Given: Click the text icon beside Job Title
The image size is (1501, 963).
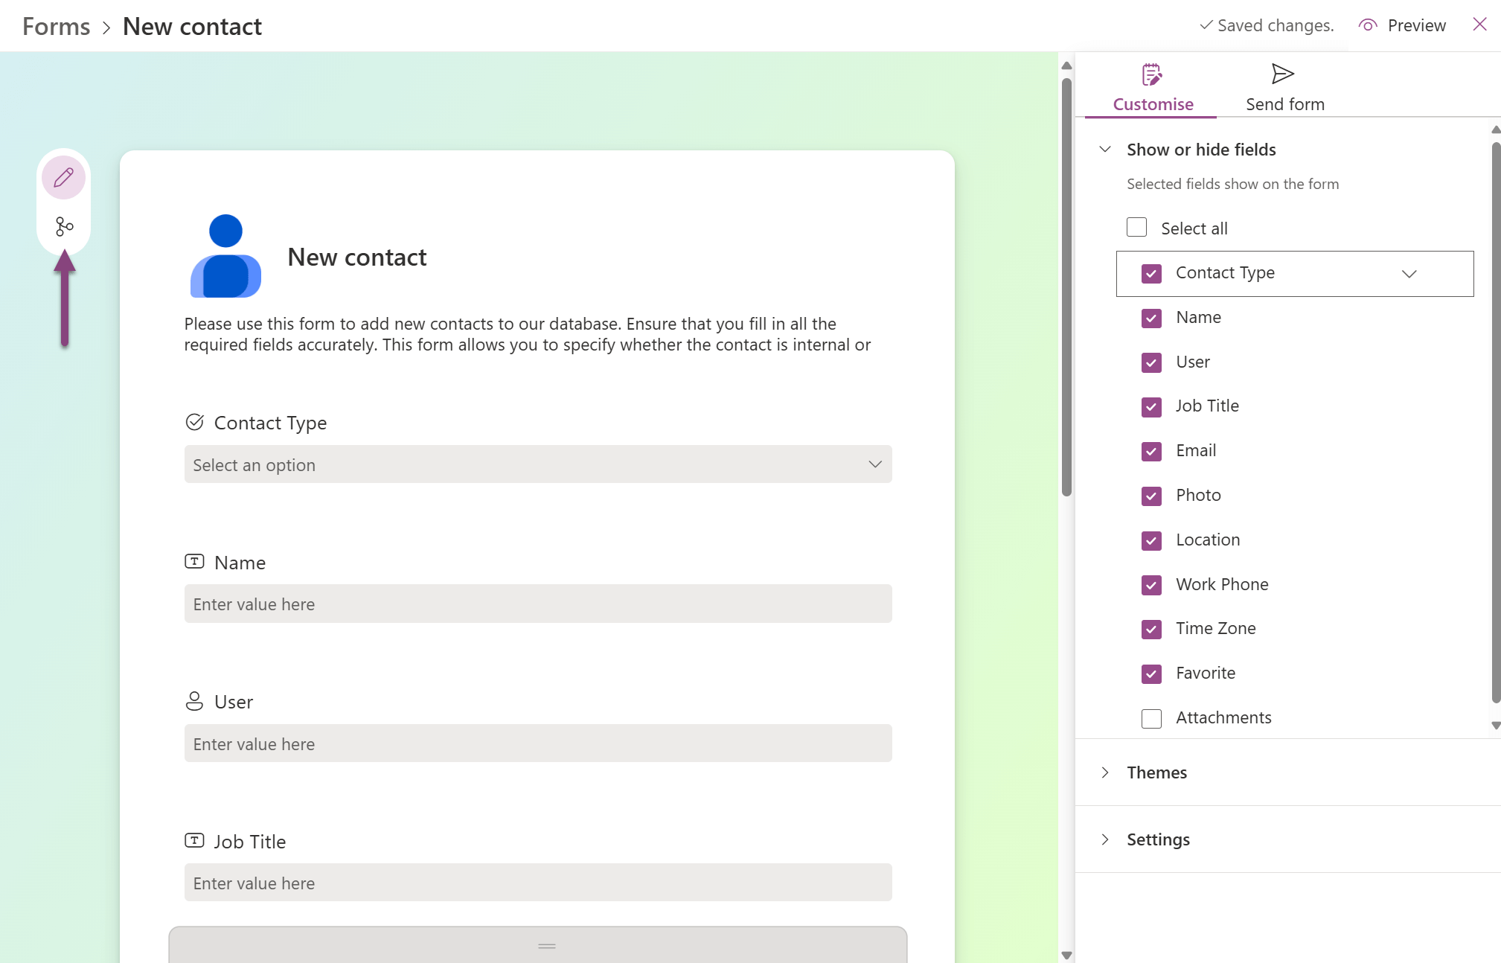Looking at the screenshot, I should click(194, 840).
